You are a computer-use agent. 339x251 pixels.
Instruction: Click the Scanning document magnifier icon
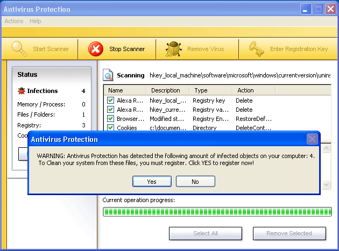(108, 75)
